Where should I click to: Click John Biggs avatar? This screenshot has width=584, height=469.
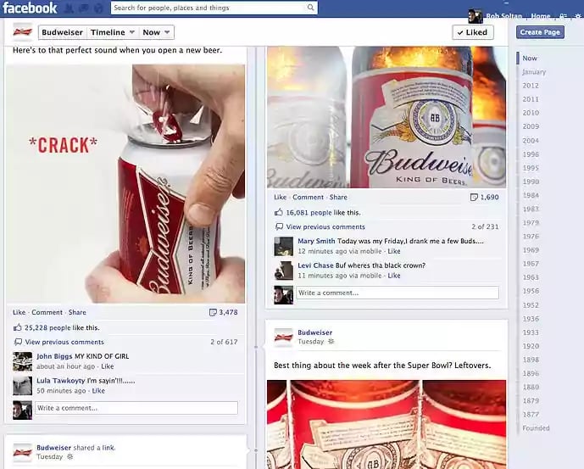coord(22,361)
